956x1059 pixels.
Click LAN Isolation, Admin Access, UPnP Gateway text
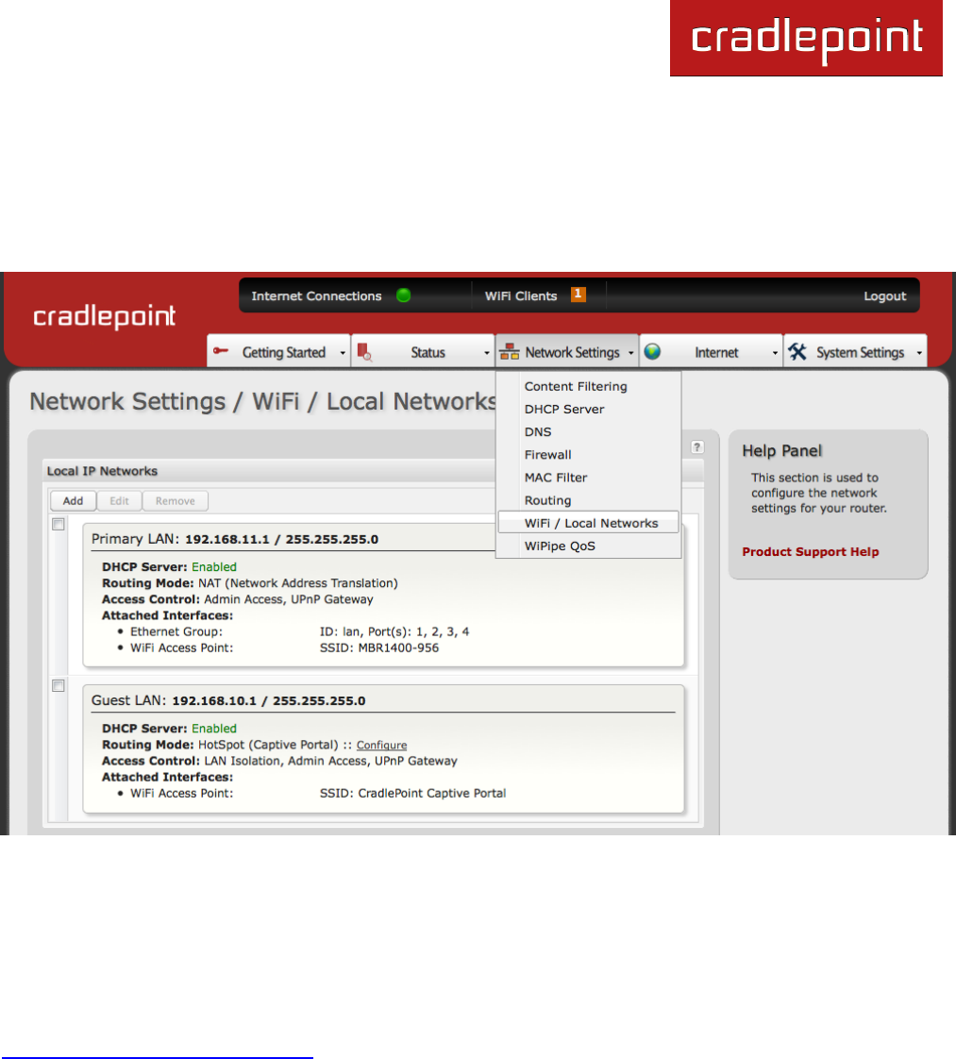coord(330,761)
